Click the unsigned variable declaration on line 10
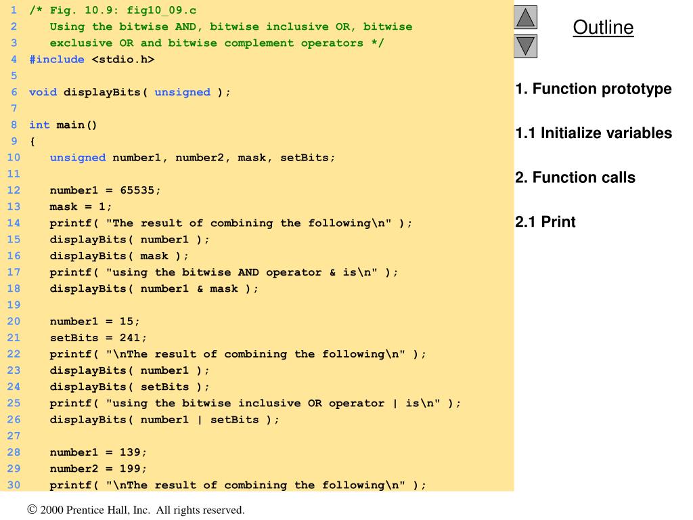The width and height of the screenshot is (693, 520). pos(192,157)
